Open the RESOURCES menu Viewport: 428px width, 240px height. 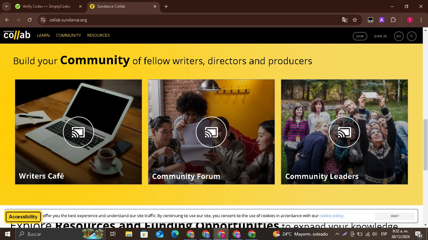coord(98,35)
